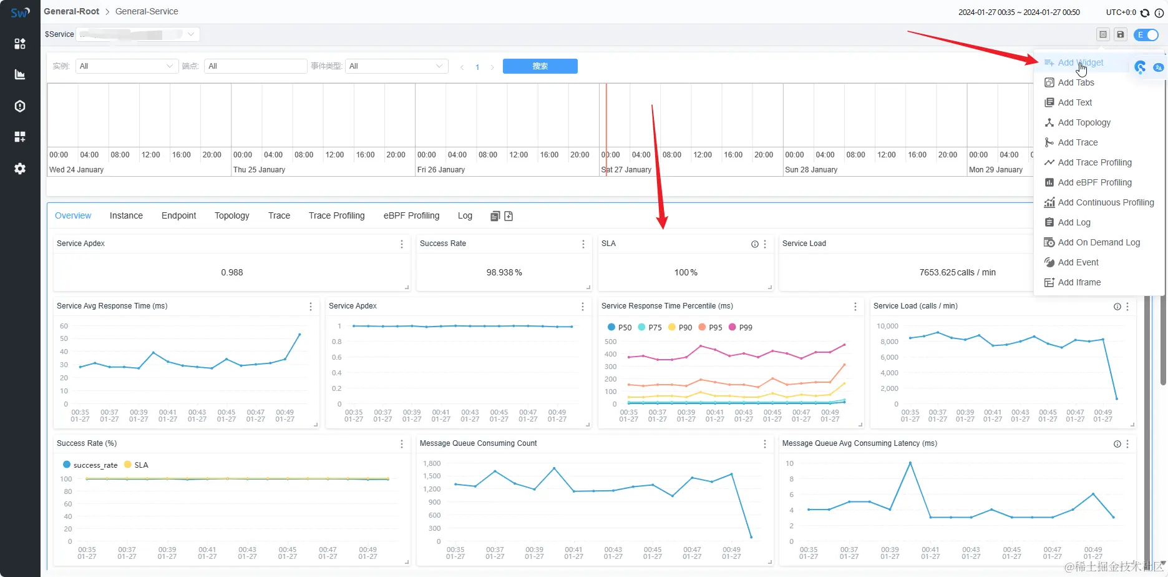Toggle the P90 legend series

[679, 327]
